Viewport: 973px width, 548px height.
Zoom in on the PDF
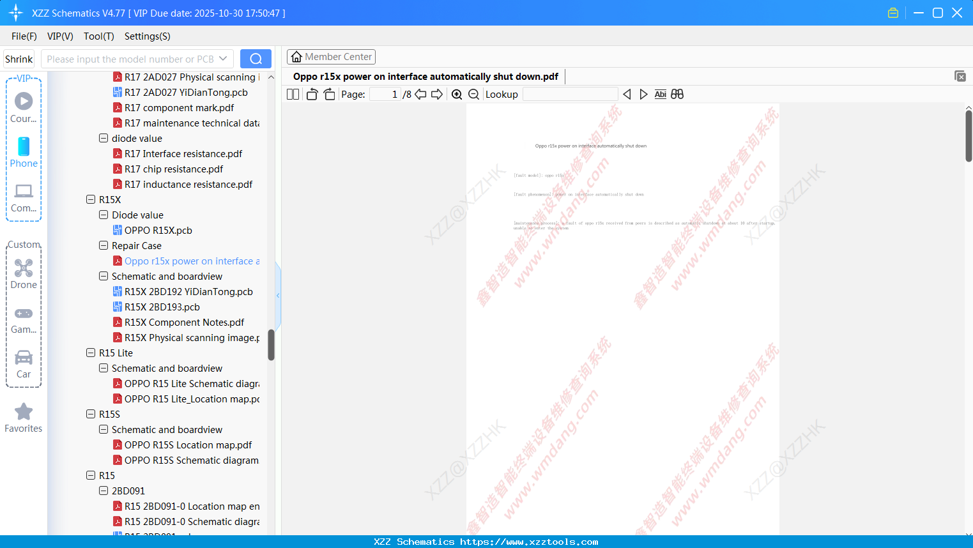[457, 95]
